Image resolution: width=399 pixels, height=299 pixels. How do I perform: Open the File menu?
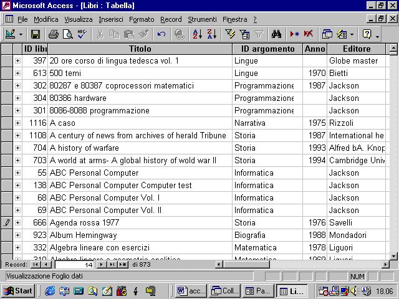(x=22, y=19)
